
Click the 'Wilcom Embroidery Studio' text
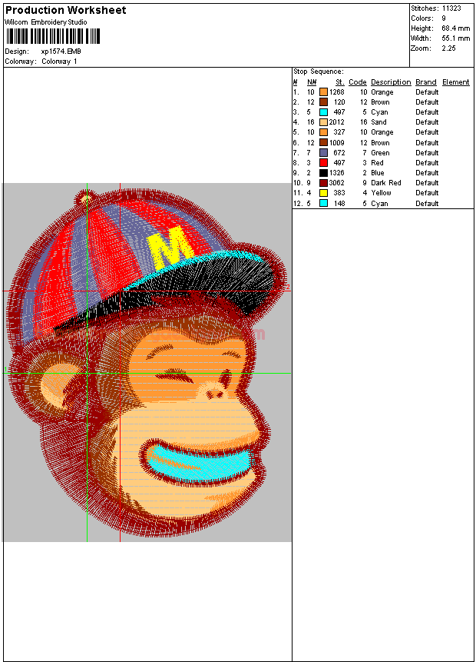[46, 22]
